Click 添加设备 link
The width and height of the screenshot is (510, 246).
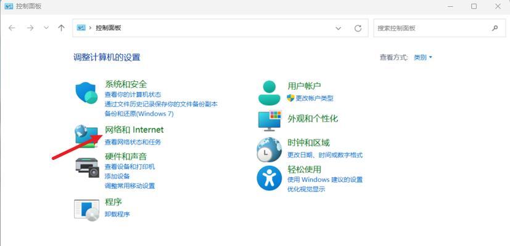click(x=117, y=177)
